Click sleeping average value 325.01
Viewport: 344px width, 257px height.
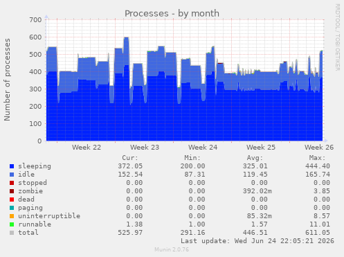(255, 166)
